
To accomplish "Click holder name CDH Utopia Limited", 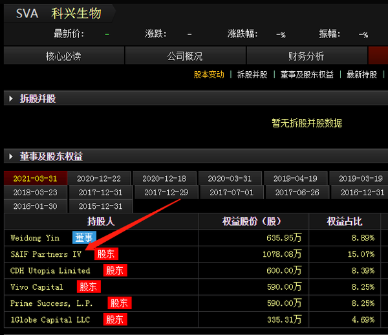I will click(x=50, y=270).
